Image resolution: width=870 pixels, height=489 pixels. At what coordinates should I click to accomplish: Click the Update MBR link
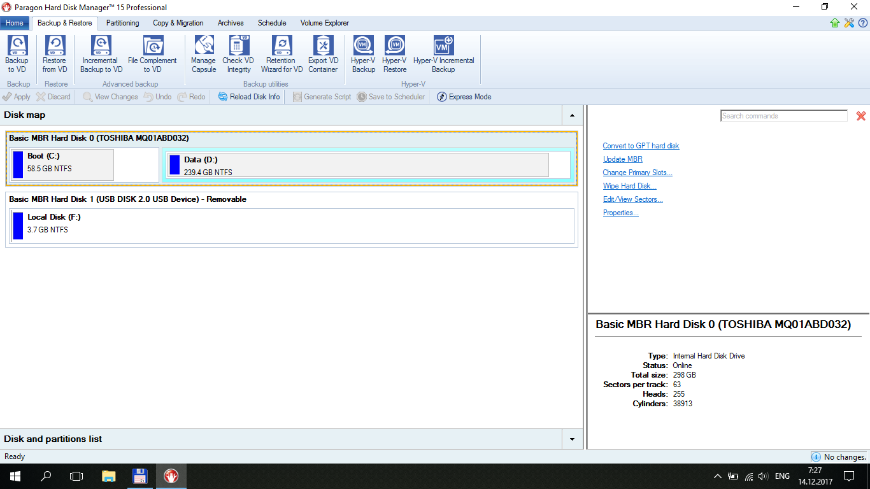point(623,159)
